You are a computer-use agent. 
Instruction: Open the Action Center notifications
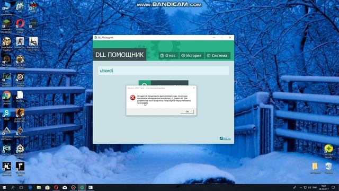(333, 187)
